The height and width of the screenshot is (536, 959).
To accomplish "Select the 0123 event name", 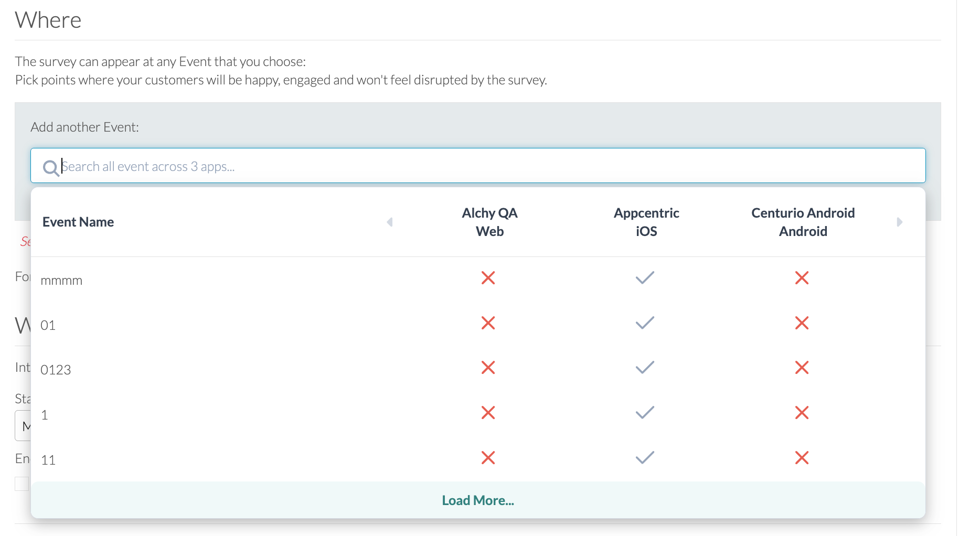I will [x=56, y=370].
